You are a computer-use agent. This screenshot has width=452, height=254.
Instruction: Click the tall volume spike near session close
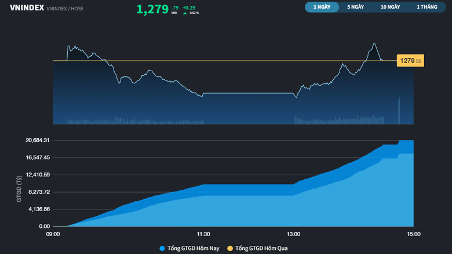399,111
